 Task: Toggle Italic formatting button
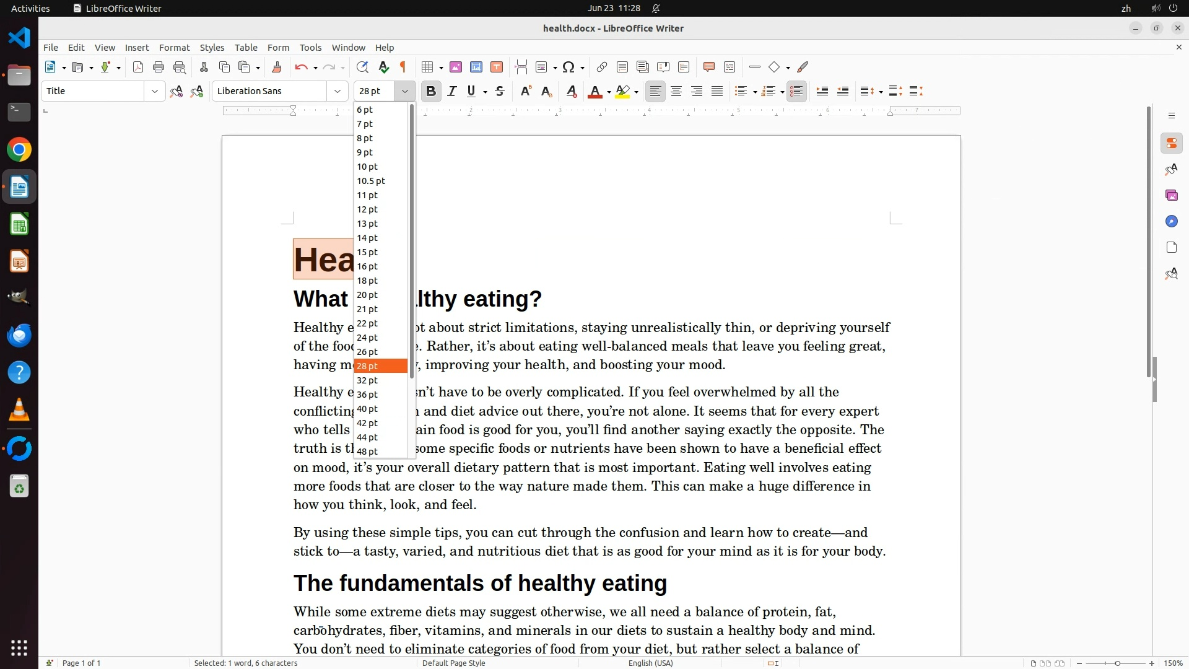pos(452,91)
